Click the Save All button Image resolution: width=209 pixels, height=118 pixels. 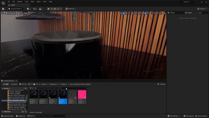click(x=23, y=84)
